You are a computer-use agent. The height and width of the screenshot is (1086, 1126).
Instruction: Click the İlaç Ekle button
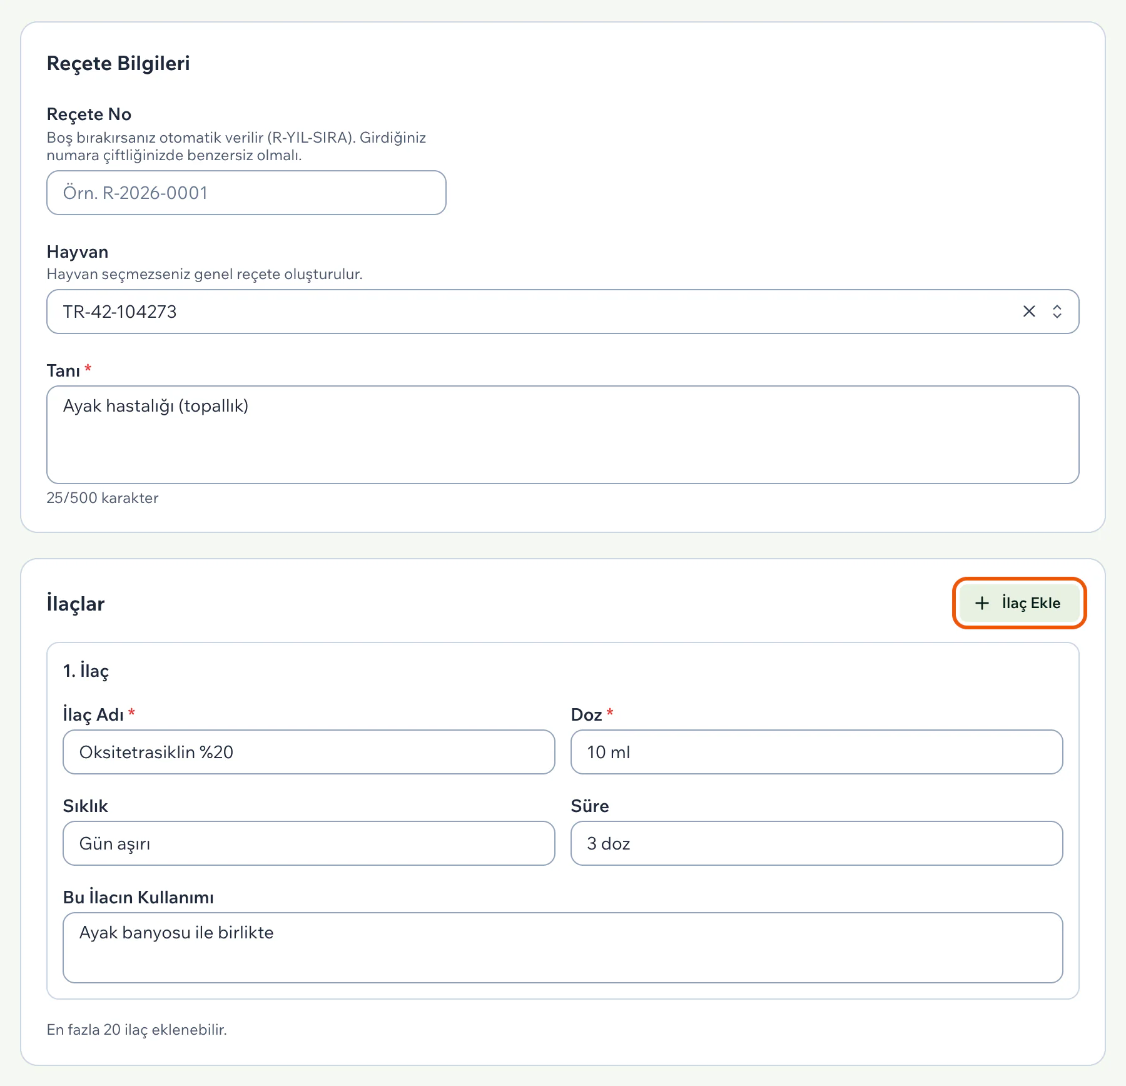1019,603
